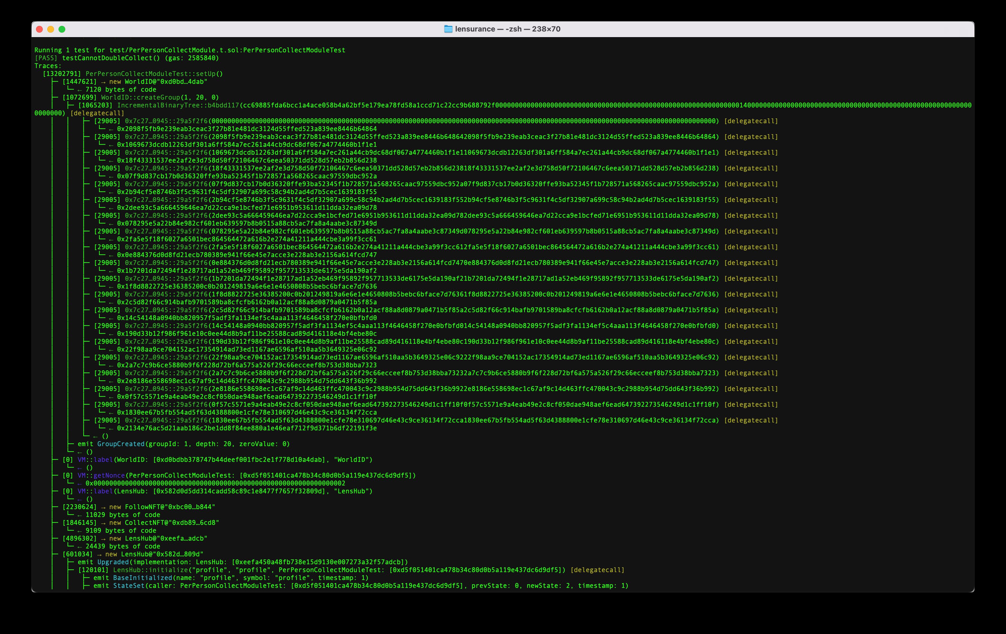Click "24439 bytes of code" line
1006x634 pixels.
tap(123, 546)
